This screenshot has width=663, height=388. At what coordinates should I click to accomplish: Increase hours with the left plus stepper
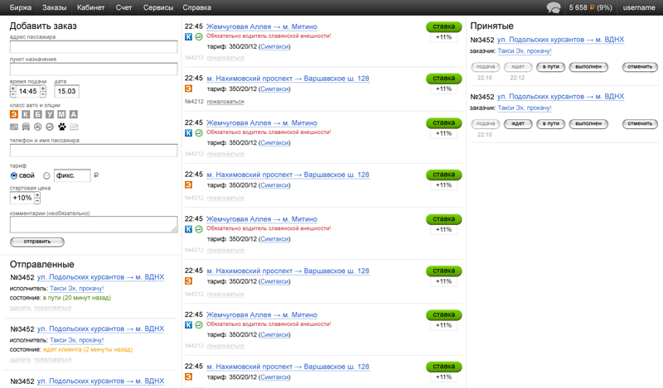(13, 89)
